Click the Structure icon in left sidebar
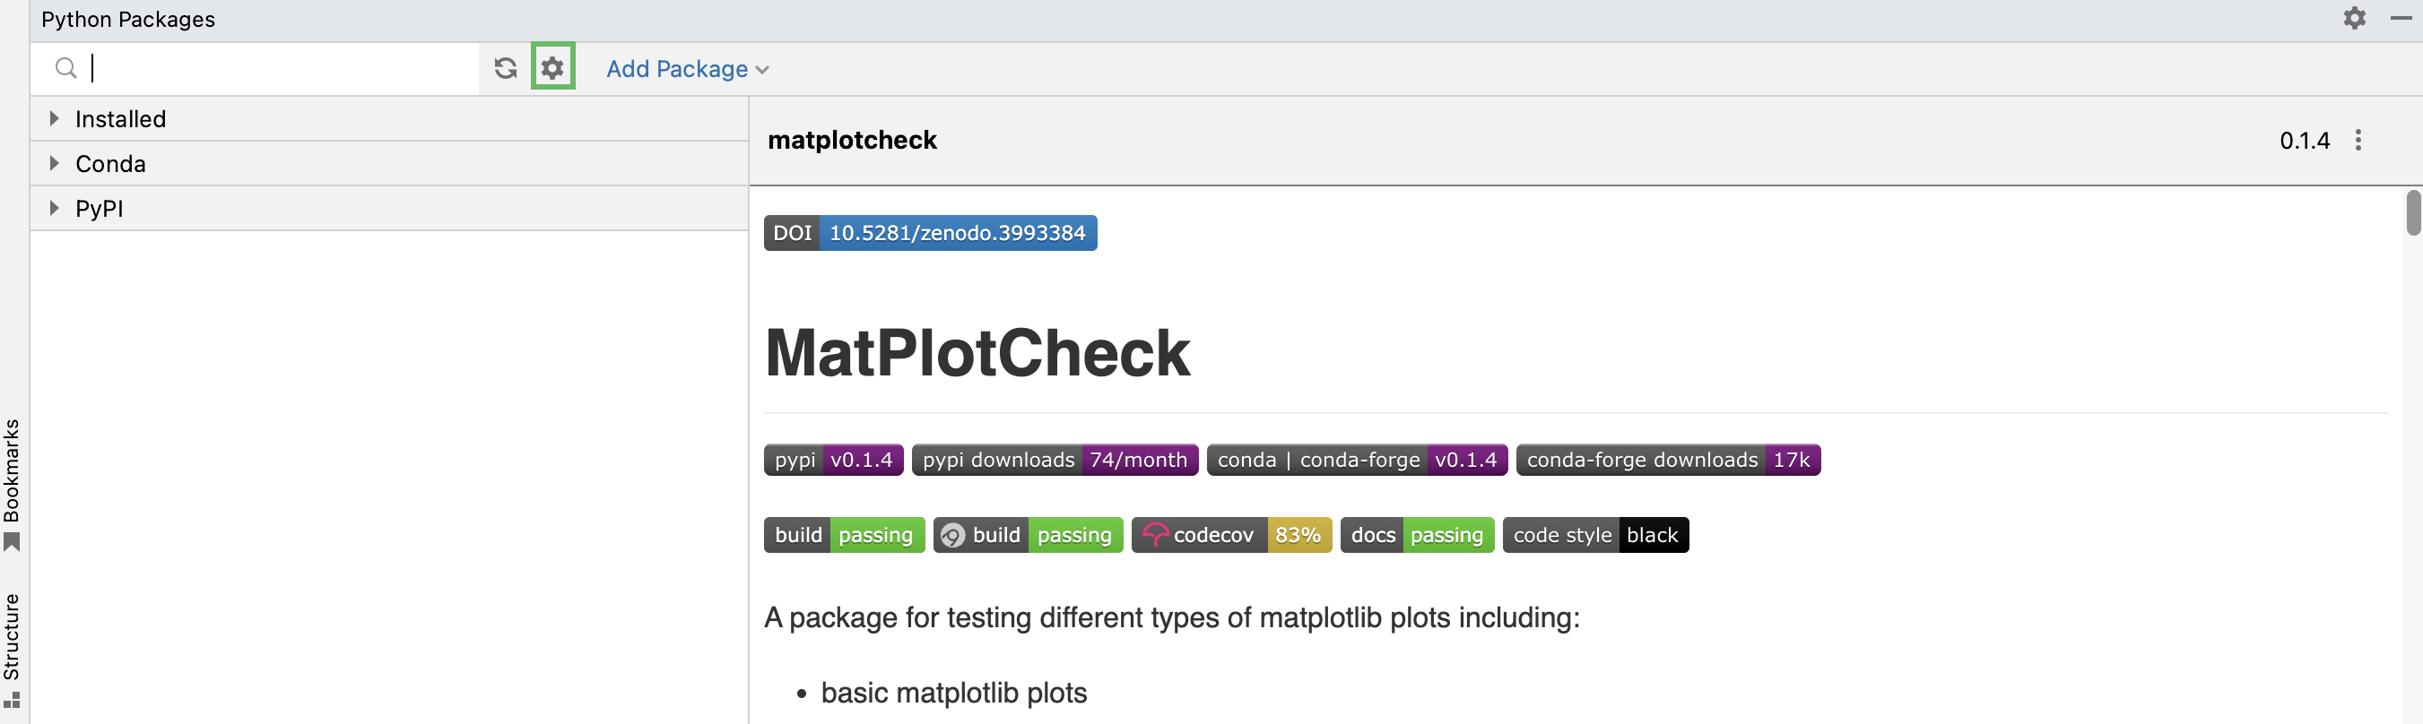The image size is (2423, 724). [x=13, y=700]
